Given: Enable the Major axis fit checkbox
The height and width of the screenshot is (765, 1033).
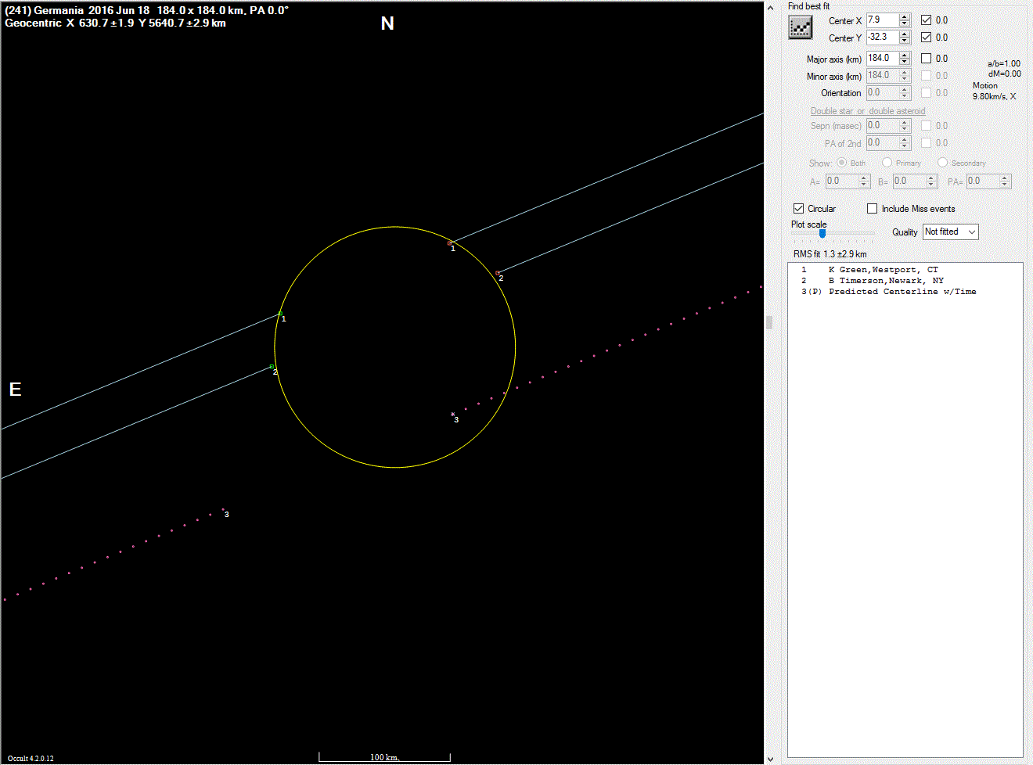Looking at the screenshot, I should (x=927, y=59).
